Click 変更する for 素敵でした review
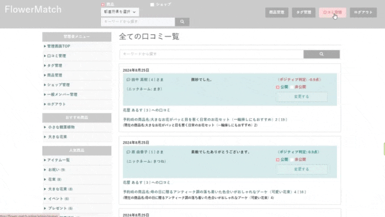Screen dimensions: 385x217 (x=301, y=169)
